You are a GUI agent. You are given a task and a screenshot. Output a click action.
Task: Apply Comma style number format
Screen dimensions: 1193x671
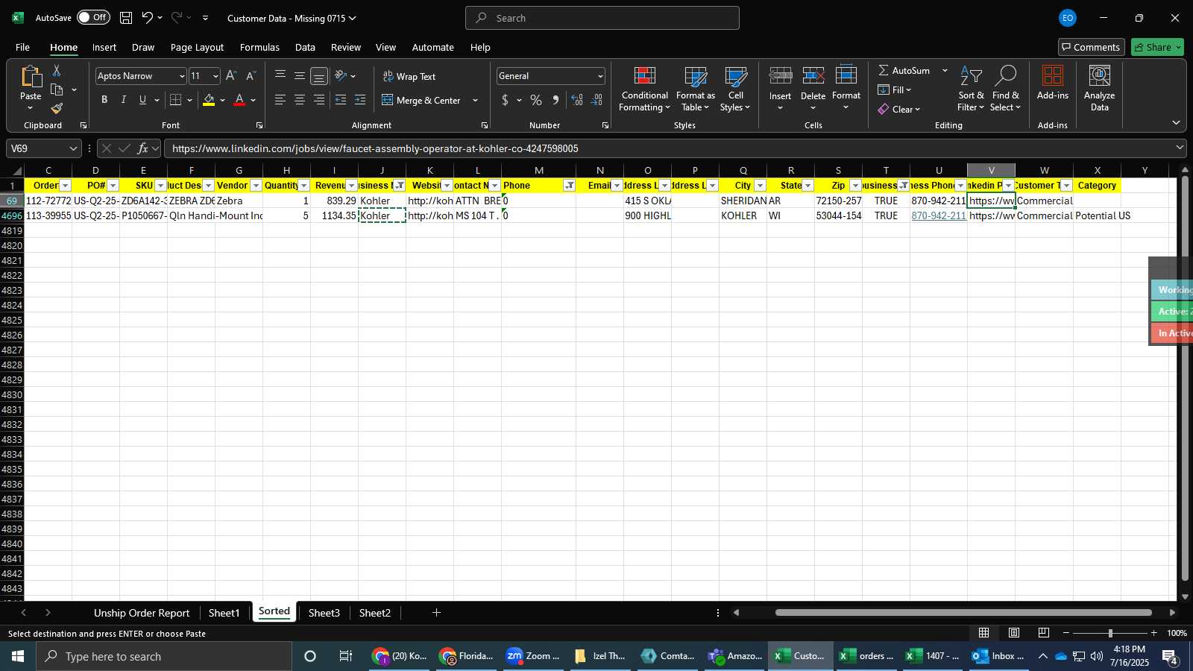coord(555,100)
